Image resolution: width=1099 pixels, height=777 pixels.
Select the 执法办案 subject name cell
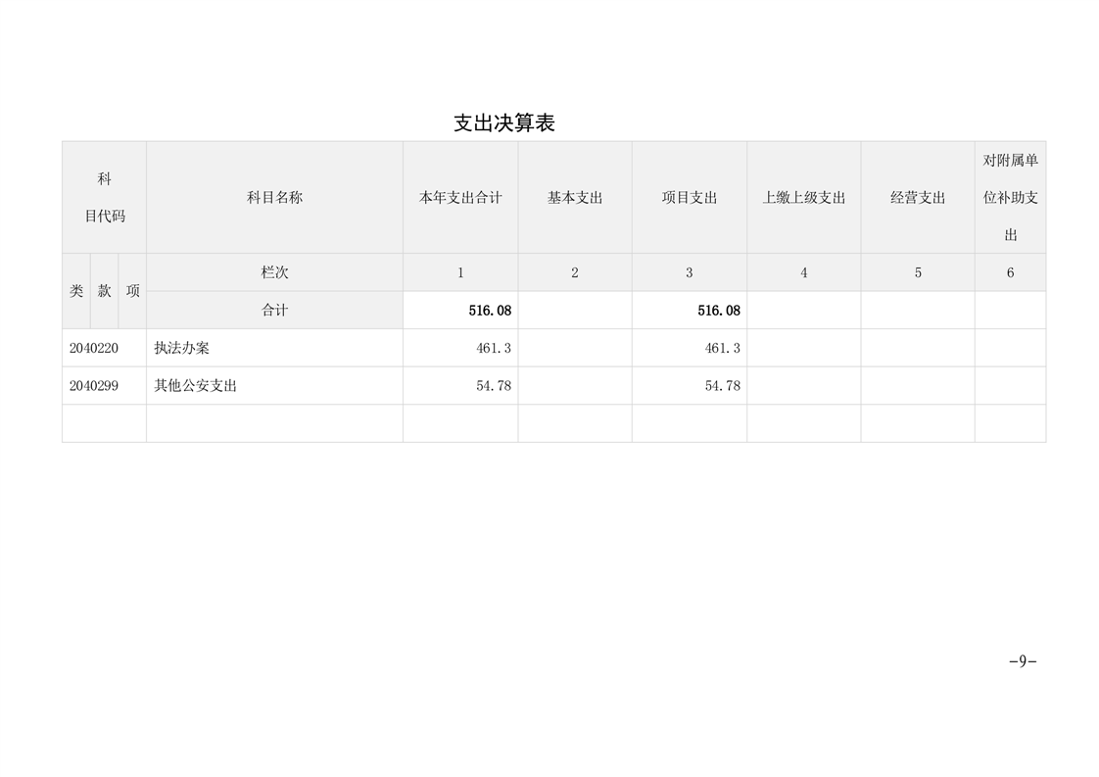point(182,348)
